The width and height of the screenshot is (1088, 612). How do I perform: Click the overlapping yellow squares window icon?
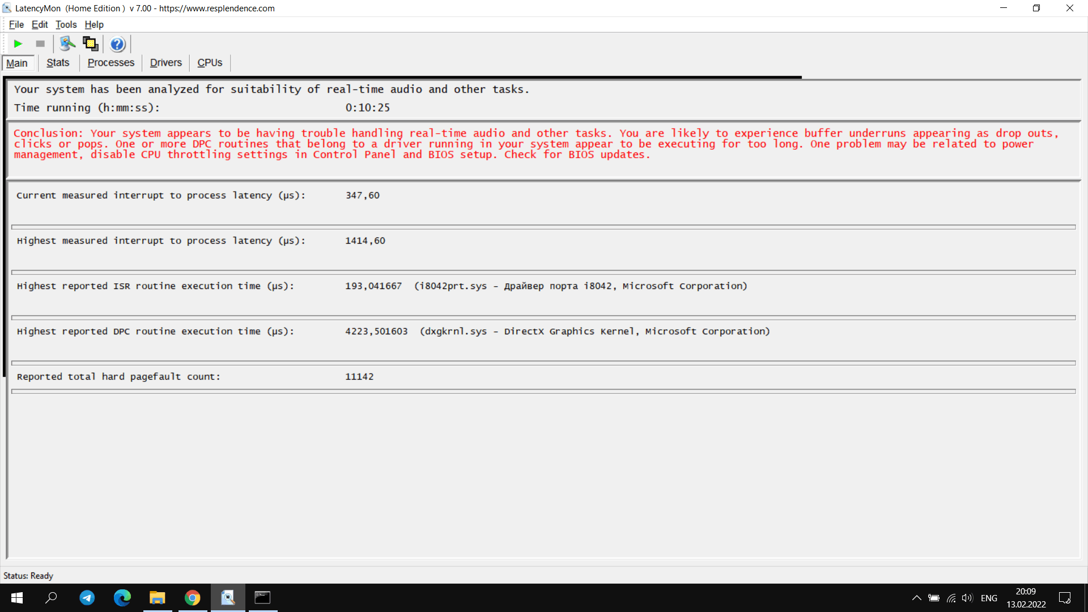pyautogui.click(x=91, y=44)
